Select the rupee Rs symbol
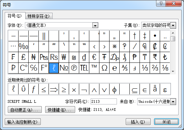This screenshot has height=130, width=184. pos(54,57)
